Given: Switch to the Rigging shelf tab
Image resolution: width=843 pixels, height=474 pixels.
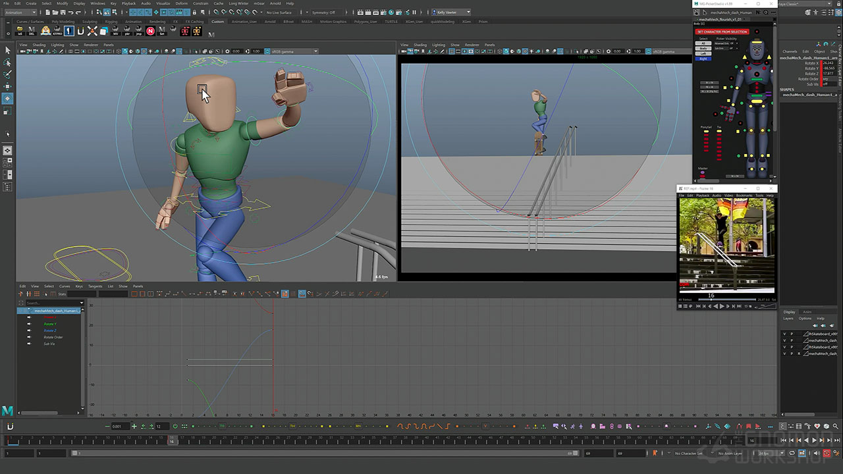Looking at the screenshot, I should tap(111, 22).
